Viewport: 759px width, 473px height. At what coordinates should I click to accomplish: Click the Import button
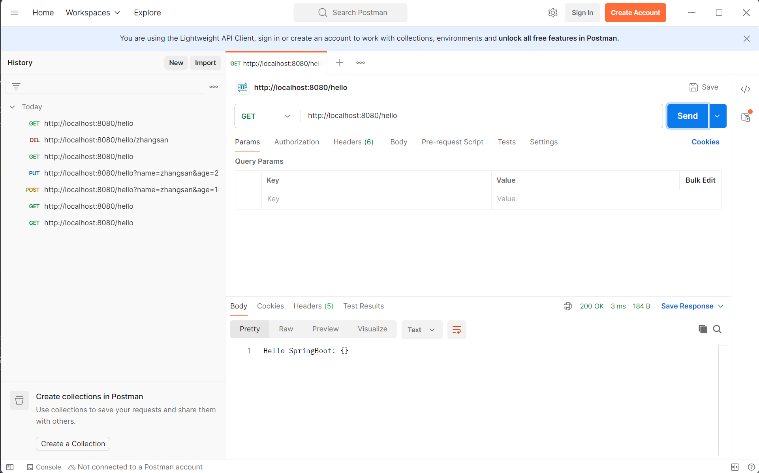205,63
